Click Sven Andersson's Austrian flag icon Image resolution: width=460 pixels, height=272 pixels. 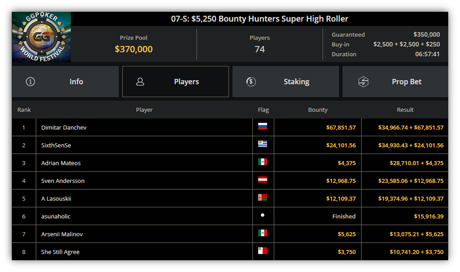pyautogui.click(x=263, y=180)
